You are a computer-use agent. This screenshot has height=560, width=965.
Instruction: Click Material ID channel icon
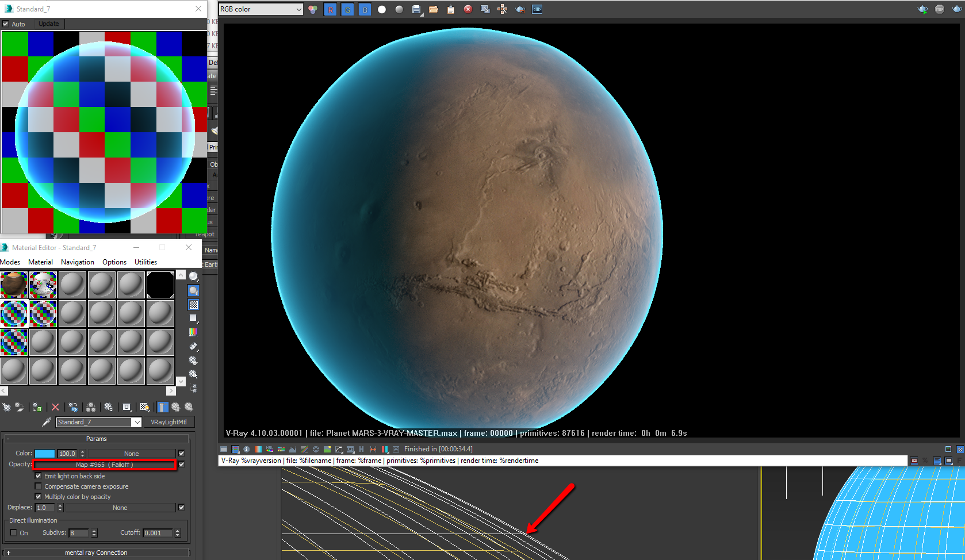[127, 407]
